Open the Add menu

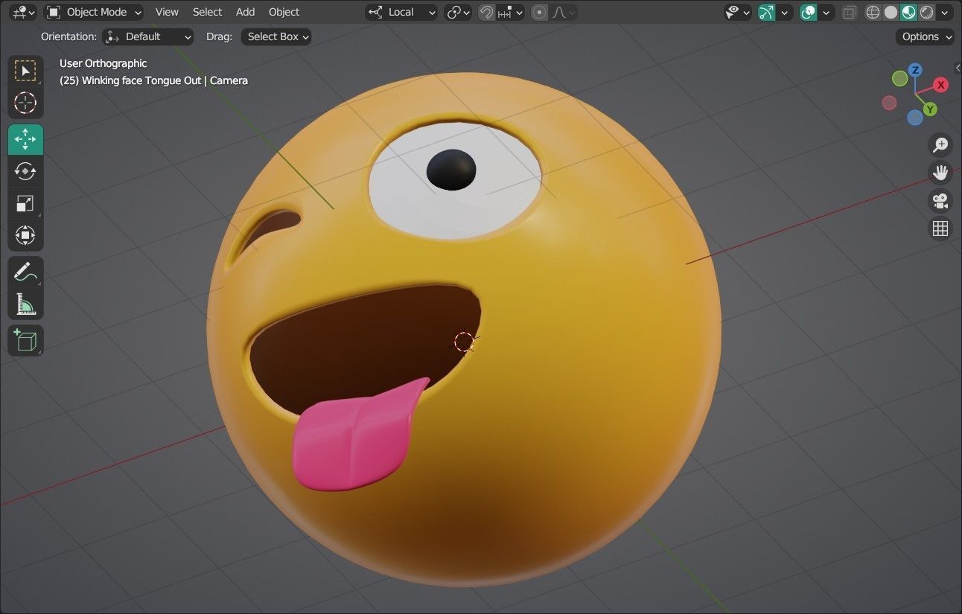pyautogui.click(x=245, y=12)
